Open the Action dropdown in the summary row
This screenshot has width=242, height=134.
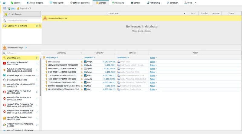pyautogui.click(x=153, y=57)
